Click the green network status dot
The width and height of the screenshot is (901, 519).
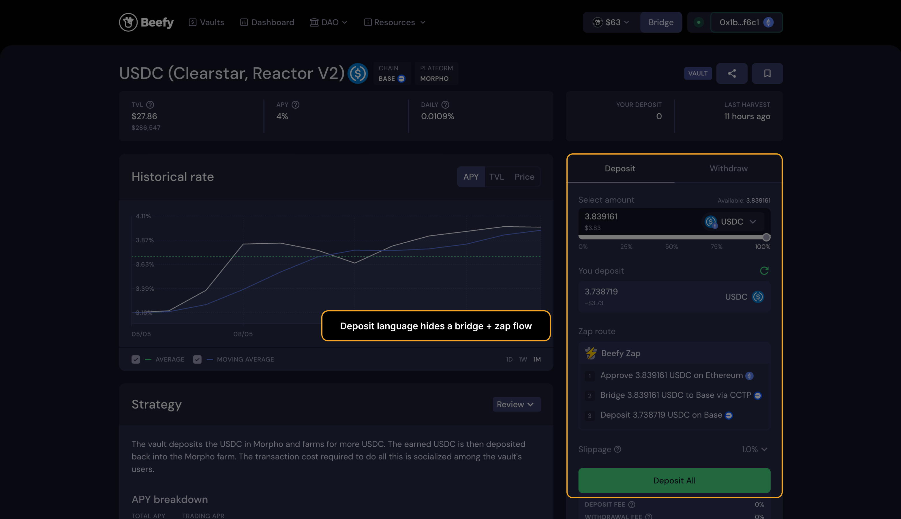pos(699,22)
